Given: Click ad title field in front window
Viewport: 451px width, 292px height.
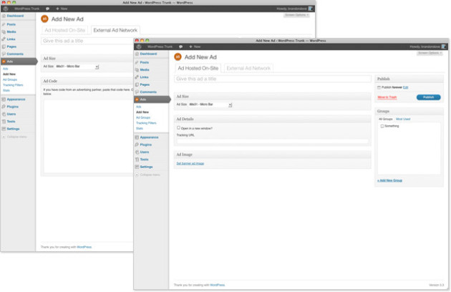Looking at the screenshot, I should pos(273,79).
